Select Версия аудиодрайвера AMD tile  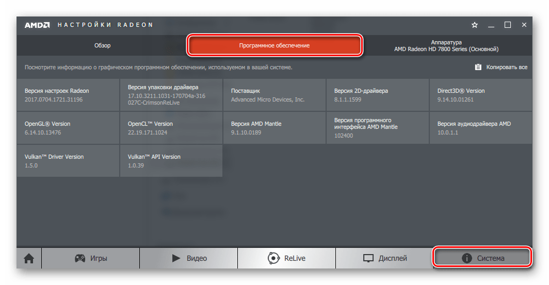coord(481,128)
